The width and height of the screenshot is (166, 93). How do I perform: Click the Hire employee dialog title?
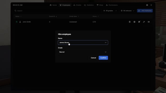click(x=64, y=34)
